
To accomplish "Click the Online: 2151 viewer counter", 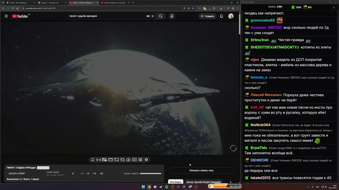I will point(275,7).
